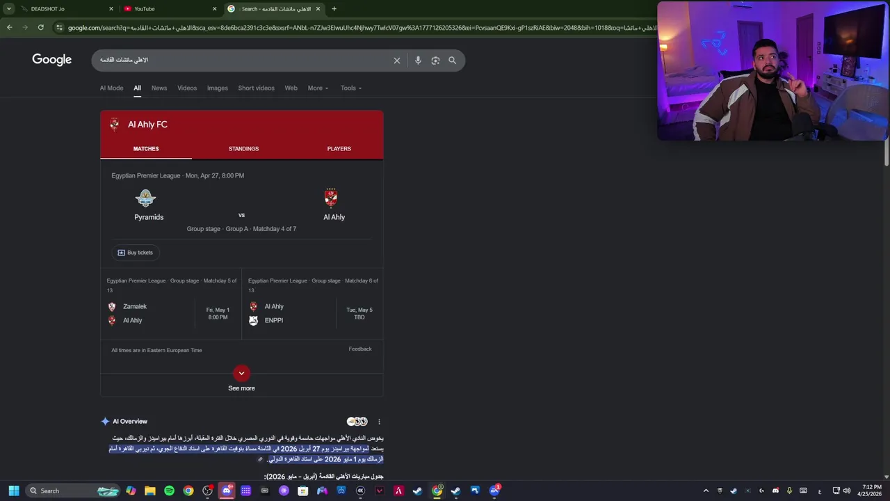Click the Feedback link

pos(360,349)
